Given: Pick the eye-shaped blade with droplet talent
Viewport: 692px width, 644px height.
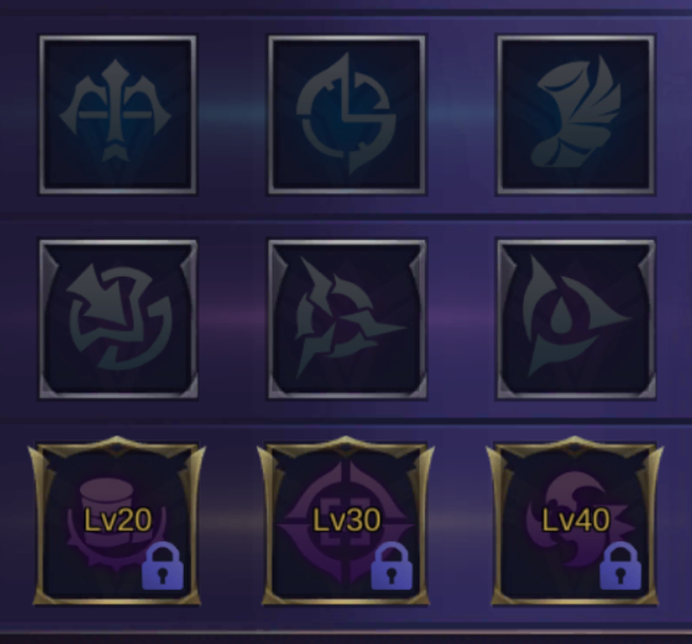Looking at the screenshot, I should (576, 320).
